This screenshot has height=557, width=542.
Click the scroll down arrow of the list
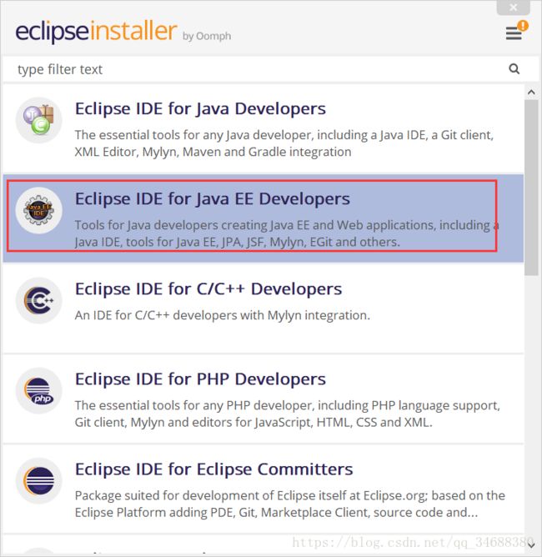pyautogui.click(x=531, y=544)
